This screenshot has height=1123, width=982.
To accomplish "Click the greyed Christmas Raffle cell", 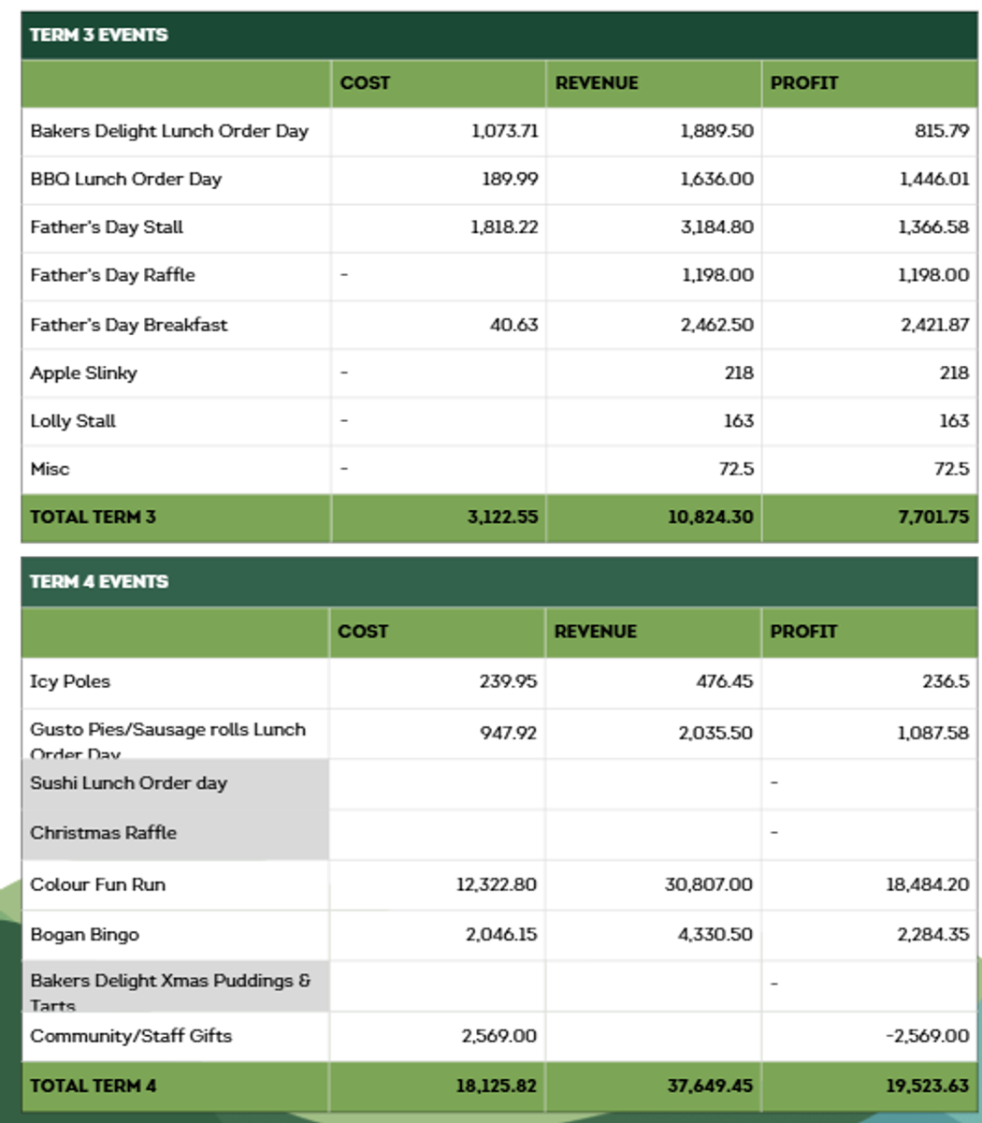I will tap(104, 833).
